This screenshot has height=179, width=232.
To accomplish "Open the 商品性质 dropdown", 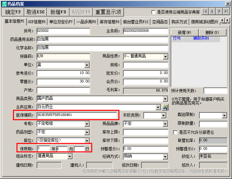I will tap(165, 57).
